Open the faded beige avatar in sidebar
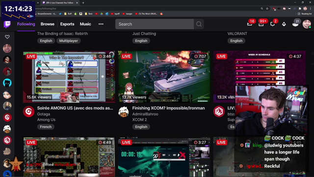 pyautogui.click(x=7, y=152)
